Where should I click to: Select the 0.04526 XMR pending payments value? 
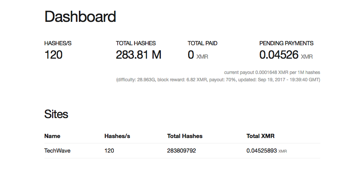[x=285, y=56]
